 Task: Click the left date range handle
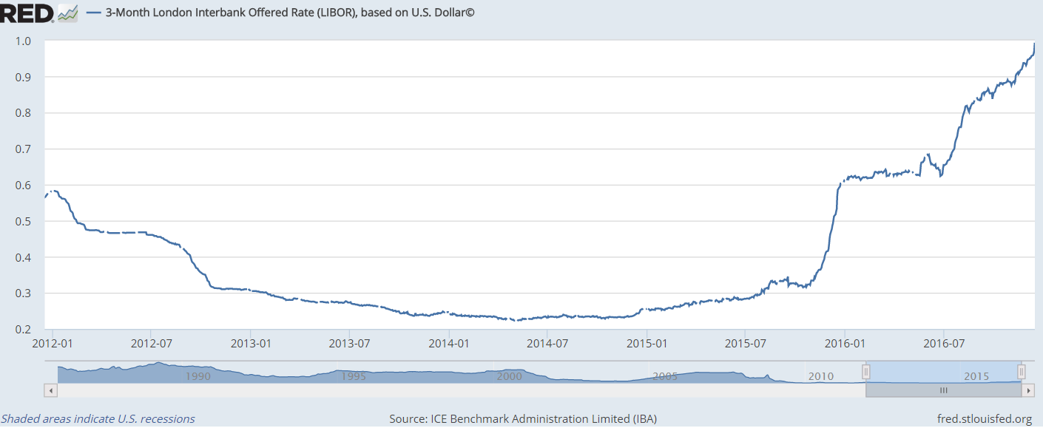point(865,372)
